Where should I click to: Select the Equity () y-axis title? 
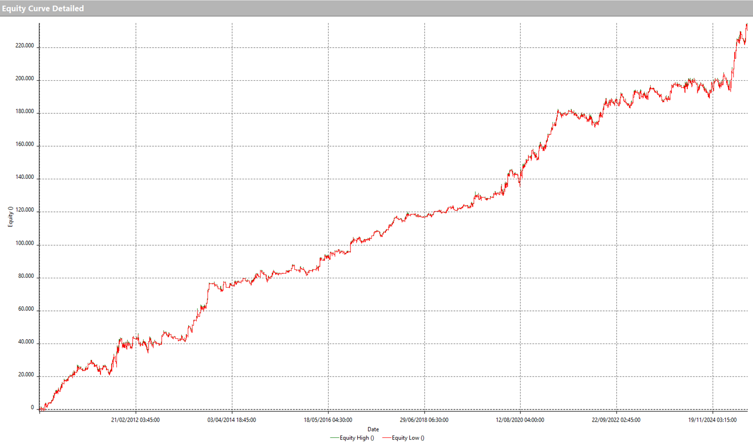pos(10,217)
